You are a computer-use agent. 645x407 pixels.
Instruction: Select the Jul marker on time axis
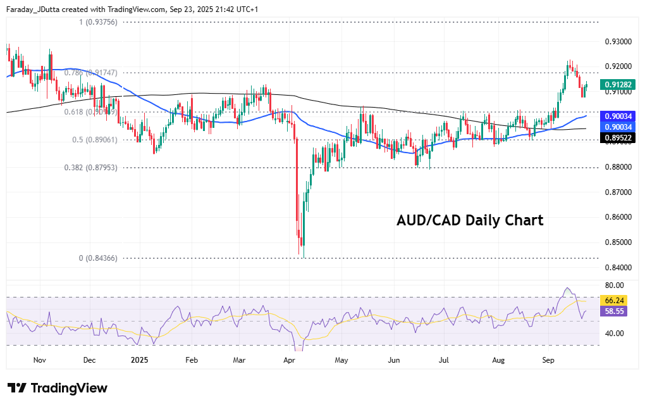pos(444,360)
